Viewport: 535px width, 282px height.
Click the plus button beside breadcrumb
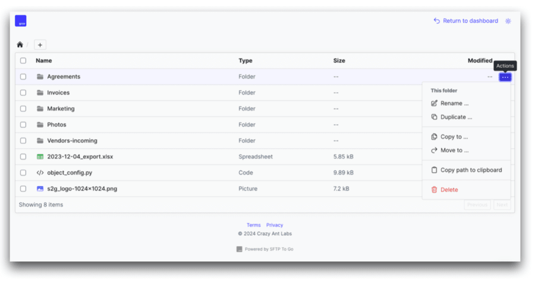tap(40, 45)
